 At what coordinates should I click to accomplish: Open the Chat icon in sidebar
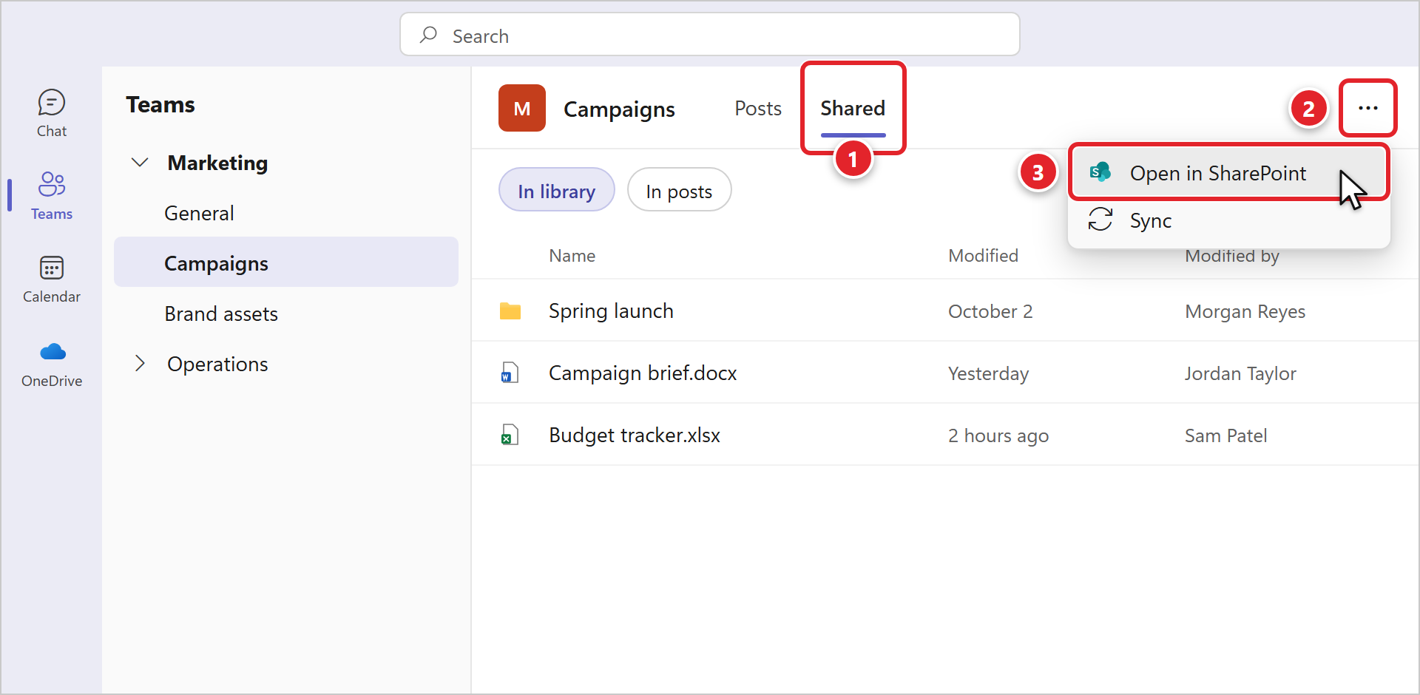52,103
